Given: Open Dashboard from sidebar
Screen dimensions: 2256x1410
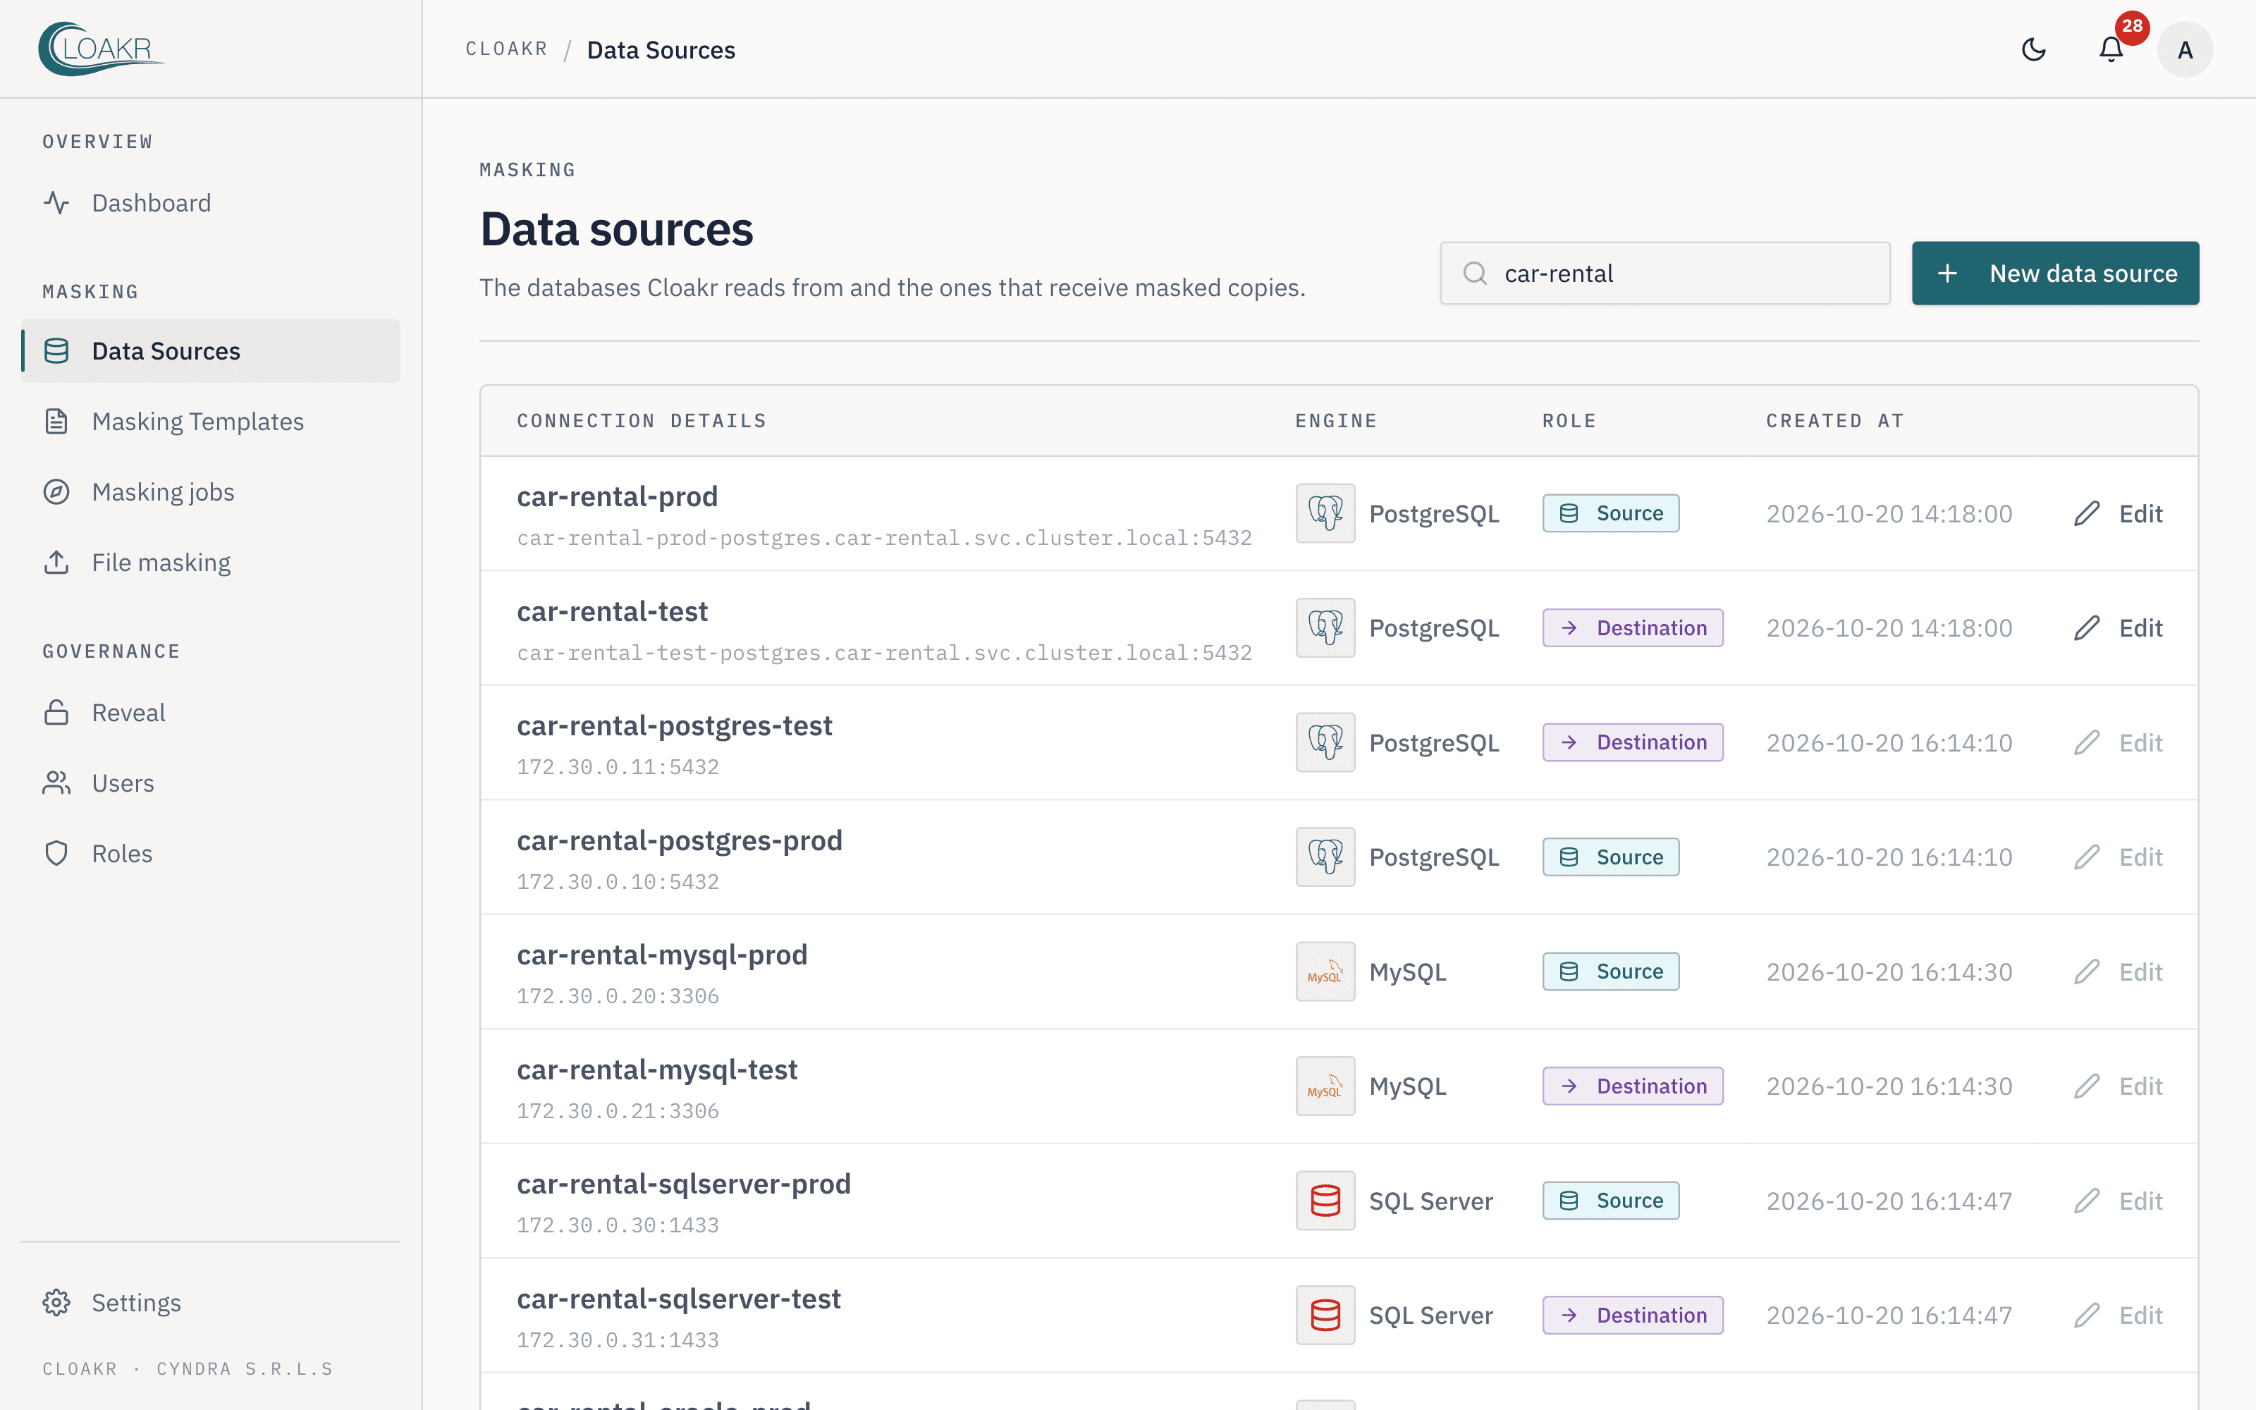Looking at the screenshot, I should click(x=211, y=202).
